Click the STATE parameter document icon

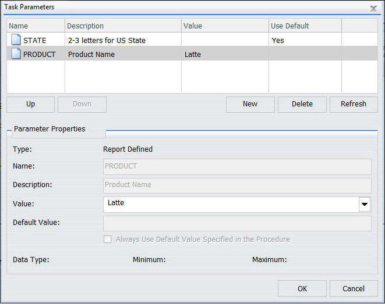16,40
